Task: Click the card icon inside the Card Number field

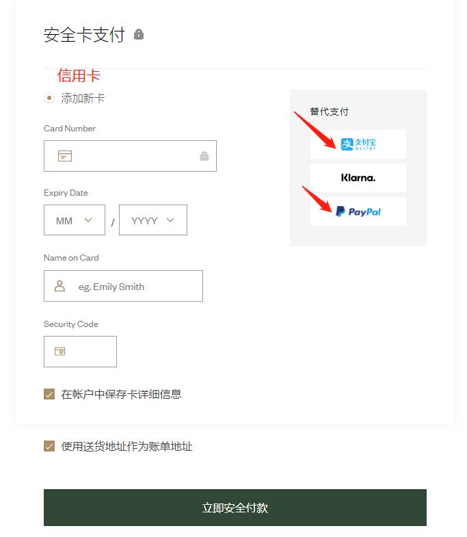Action: tap(65, 156)
